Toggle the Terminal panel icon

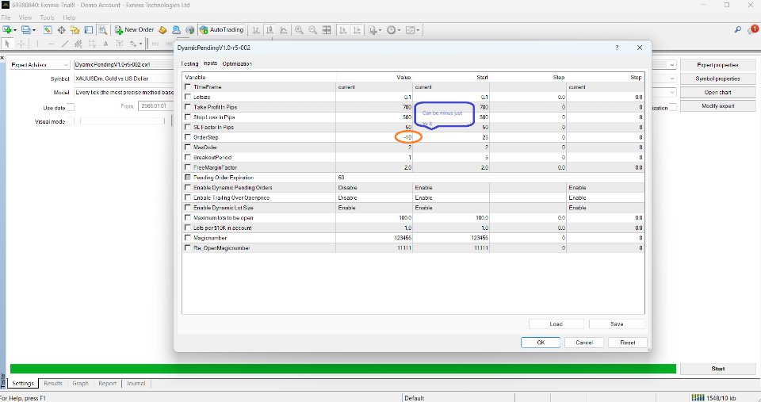click(88, 29)
